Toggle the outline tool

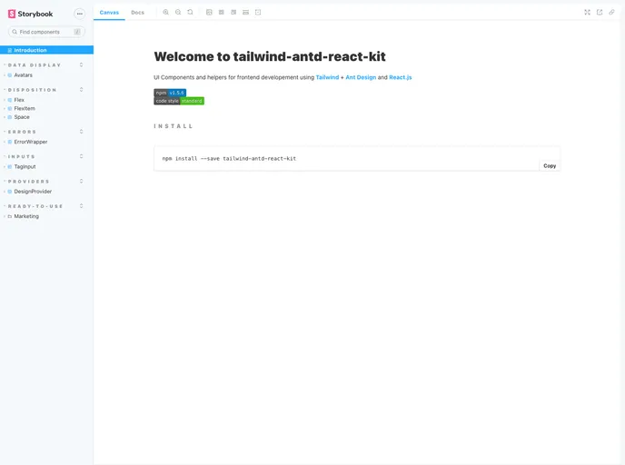pyautogui.click(x=258, y=13)
